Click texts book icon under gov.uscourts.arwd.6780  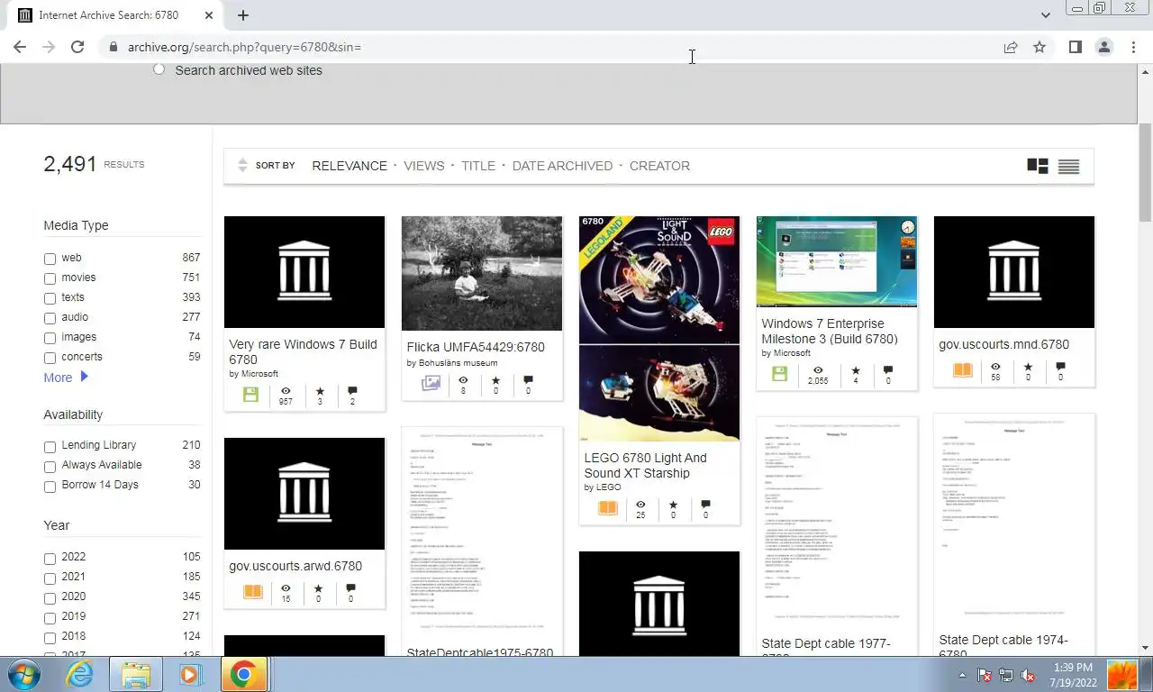pyautogui.click(x=253, y=592)
